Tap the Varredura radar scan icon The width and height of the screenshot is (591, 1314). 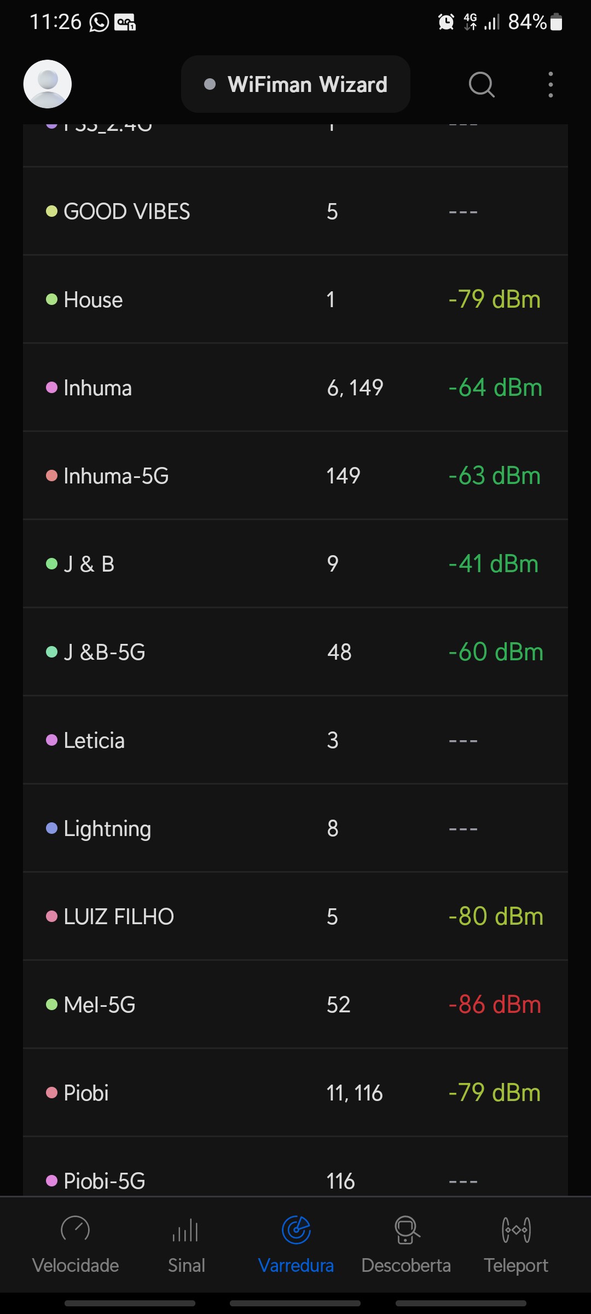click(296, 1230)
